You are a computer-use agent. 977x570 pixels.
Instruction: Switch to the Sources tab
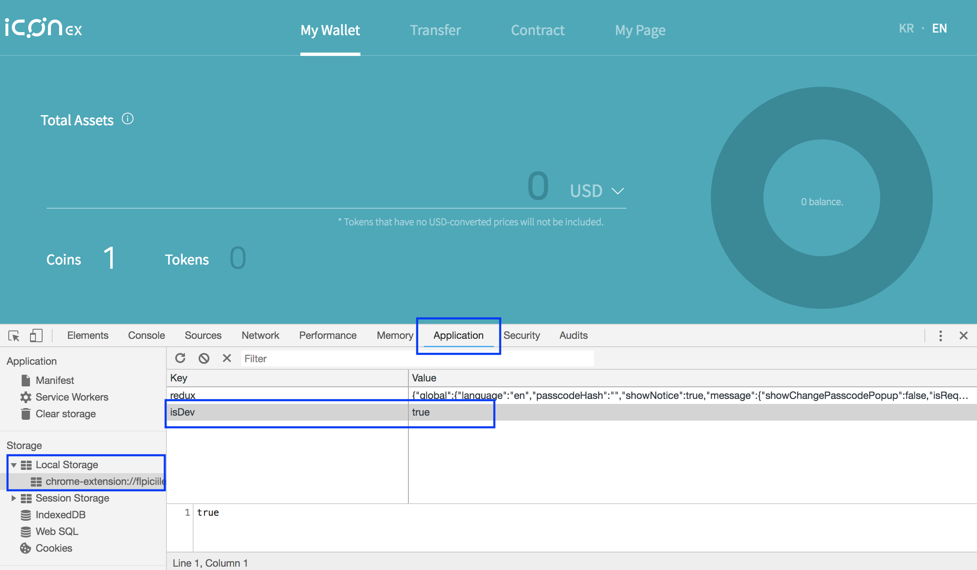[203, 335]
